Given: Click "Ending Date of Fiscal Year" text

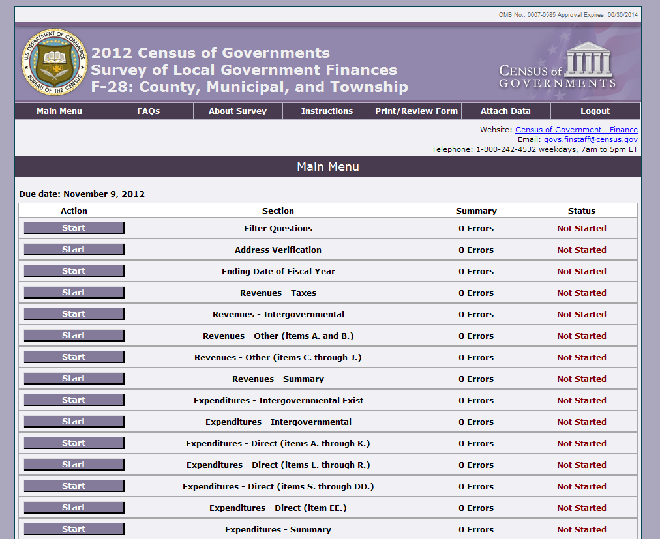Looking at the screenshot, I should [278, 271].
